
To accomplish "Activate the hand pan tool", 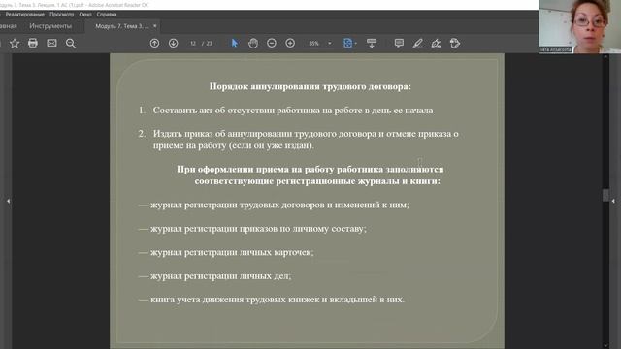I will (x=253, y=43).
